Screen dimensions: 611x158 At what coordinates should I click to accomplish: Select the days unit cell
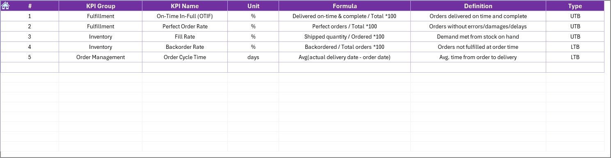click(x=253, y=57)
